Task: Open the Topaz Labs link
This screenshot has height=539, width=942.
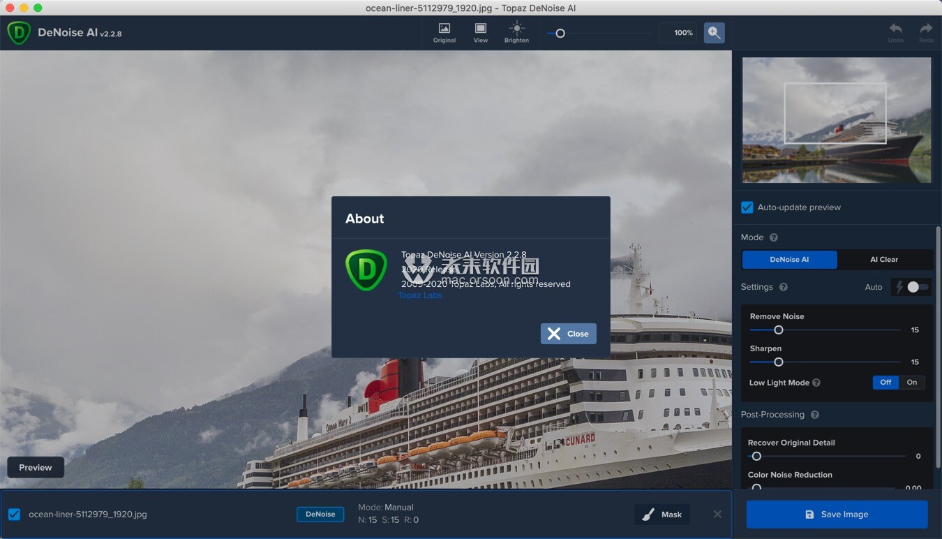Action: pyautogui.click(x=419, y=295)
